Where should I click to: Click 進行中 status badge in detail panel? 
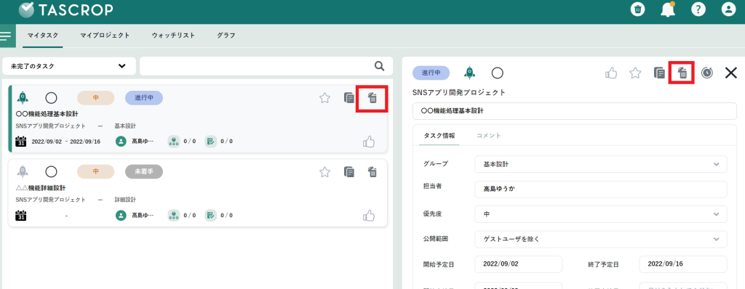coord(431,73)
